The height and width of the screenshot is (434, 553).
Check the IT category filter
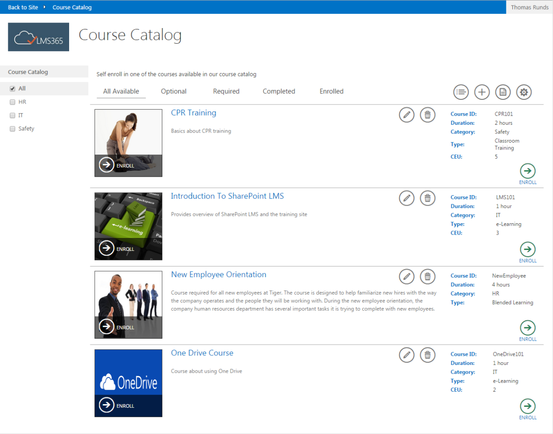[x=12, y=116]
